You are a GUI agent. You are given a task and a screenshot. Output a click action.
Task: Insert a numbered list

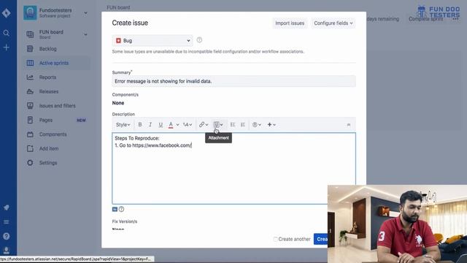[243, 125]
